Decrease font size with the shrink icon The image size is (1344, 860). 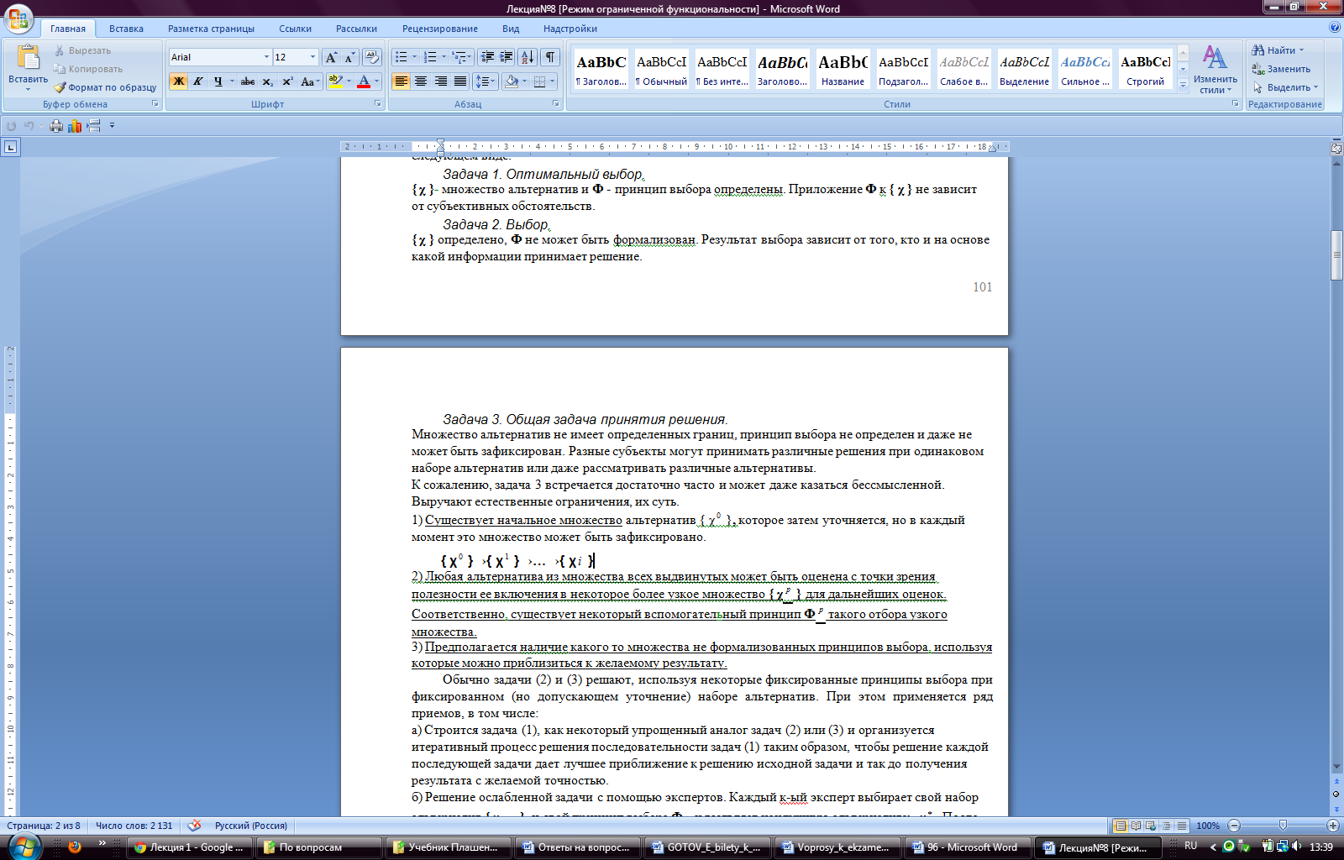[x=349, y=57]
